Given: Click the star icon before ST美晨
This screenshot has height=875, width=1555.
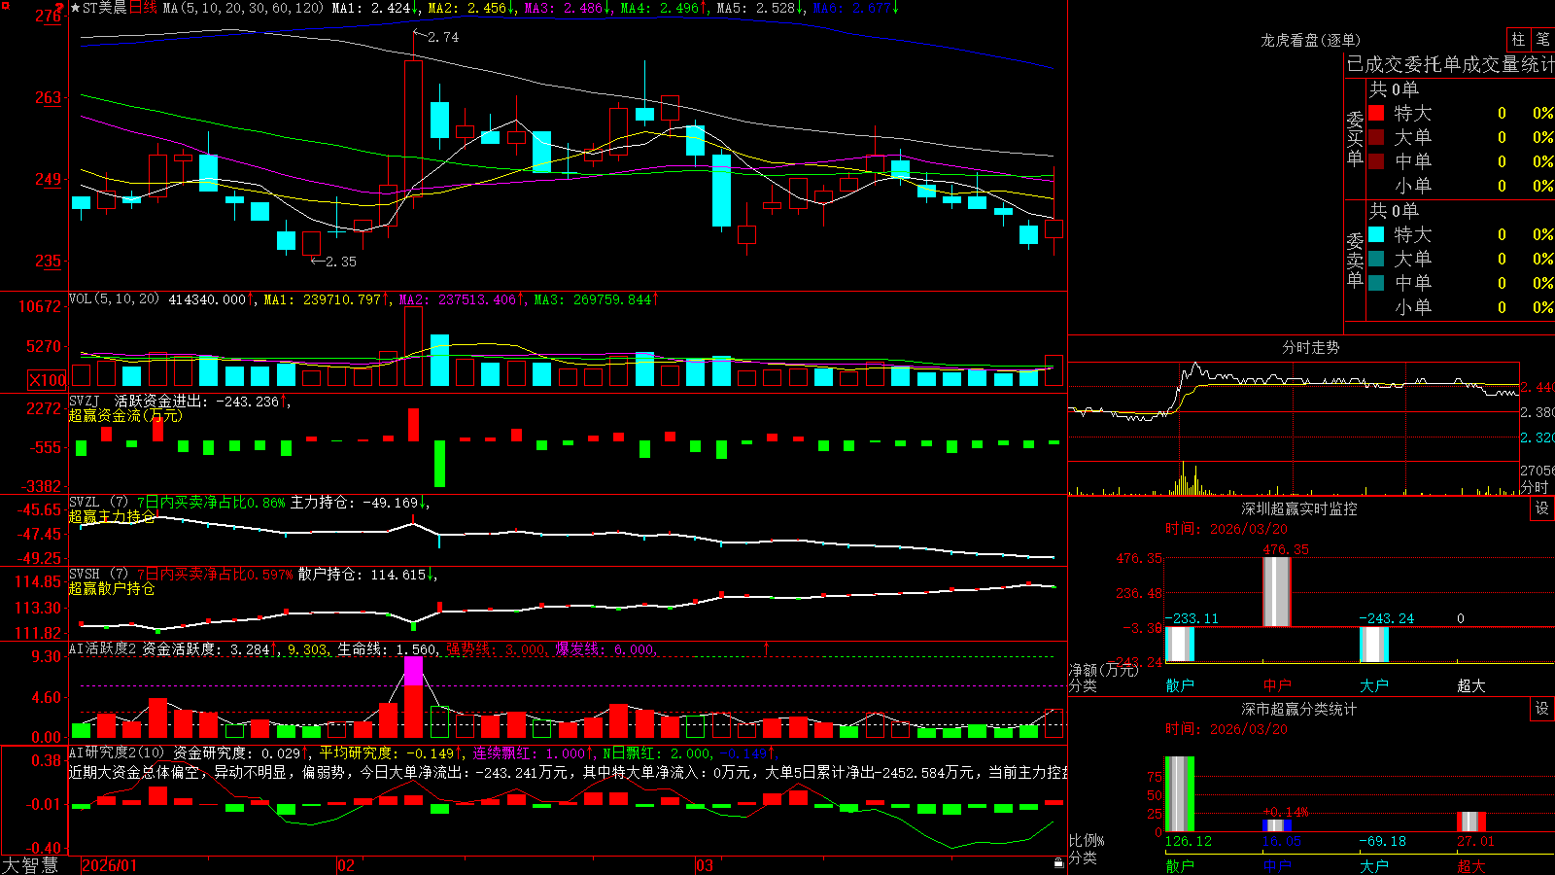Looking at the screenshot, I should [x=75, y=8].
